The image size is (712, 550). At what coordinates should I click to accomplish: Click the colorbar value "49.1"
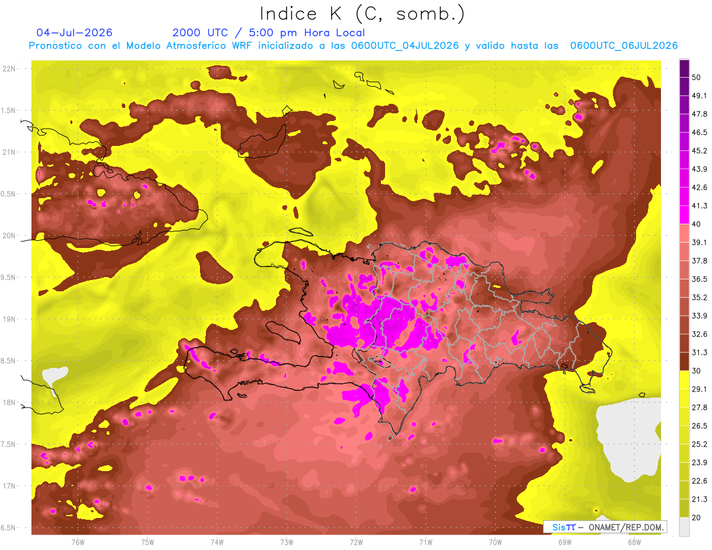coord(700,96)
